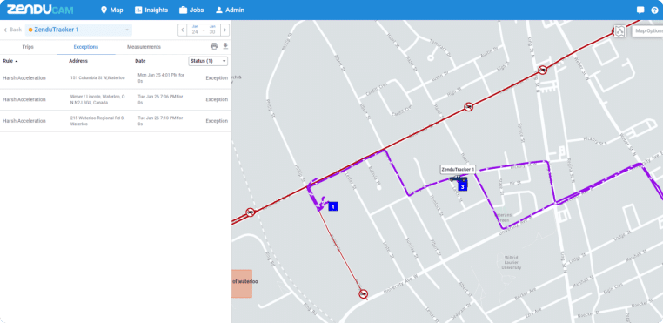Click the Date column header
Viewport: 663px width, 323px height.
[140, 61]
